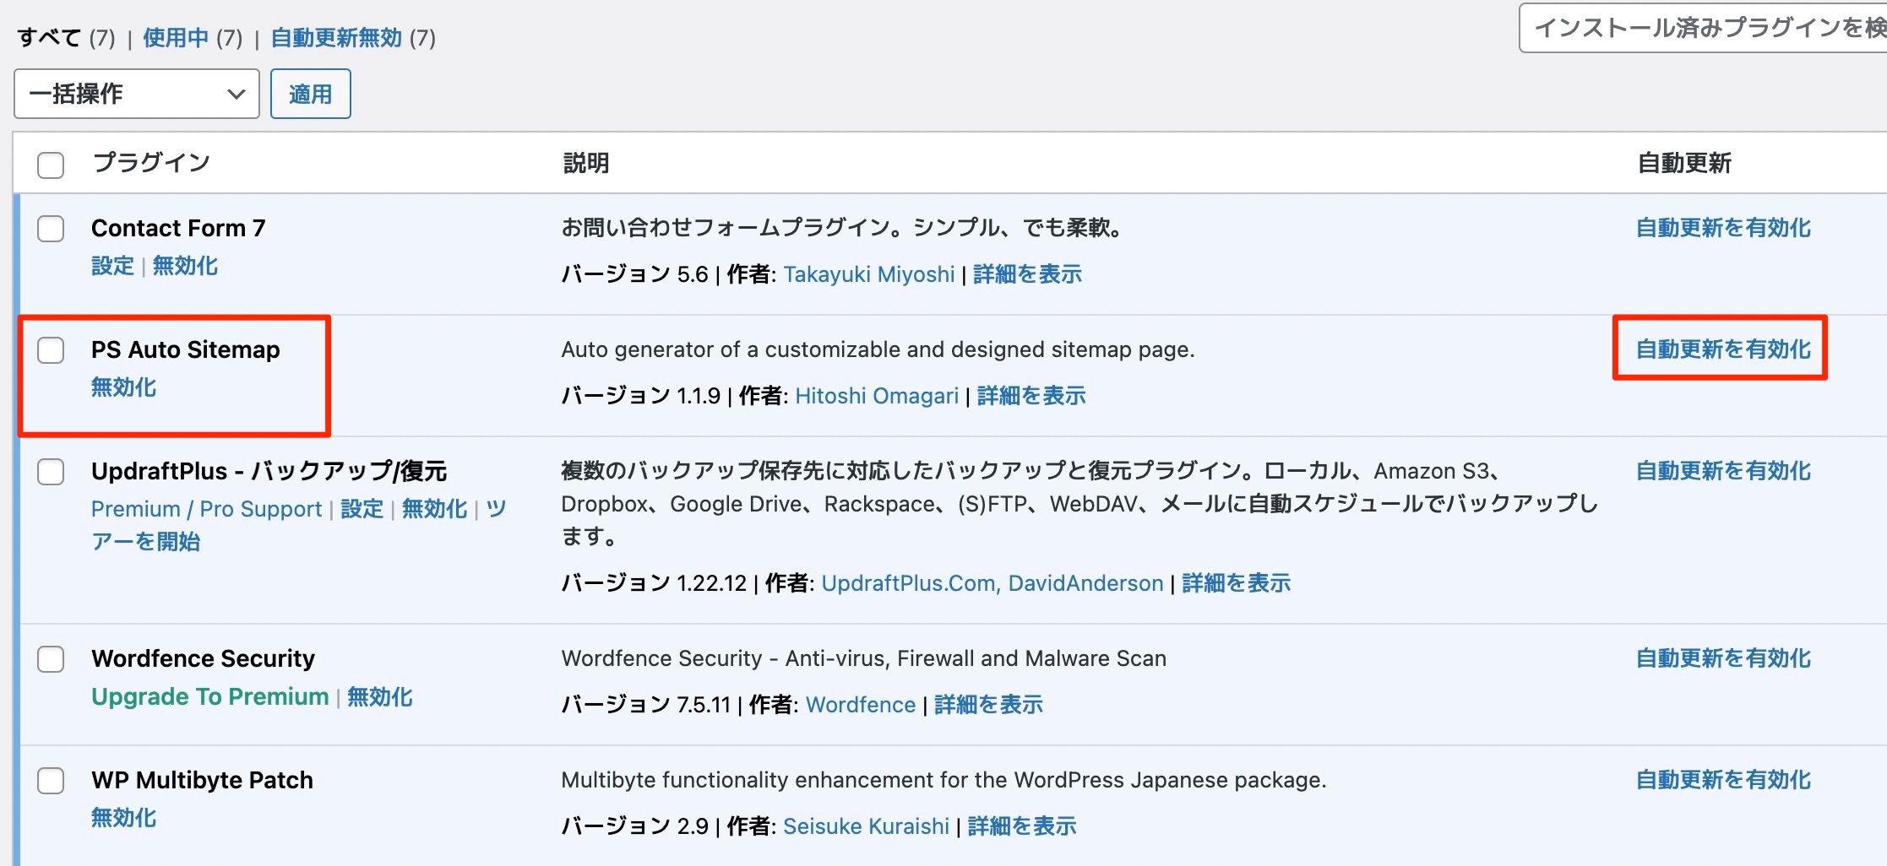This screenshot has height=866, width=1887.
Task: Open Contact Form 7 設定 link
Action: 112,266
